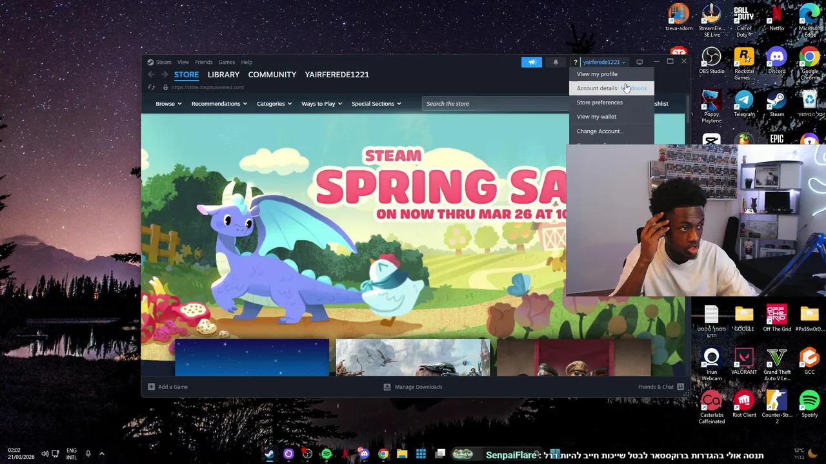Click the Steam store URL address

pos(208,88)
